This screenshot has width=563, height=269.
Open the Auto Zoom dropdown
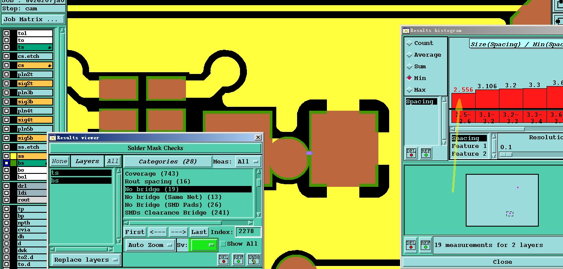tap(150, 245)
